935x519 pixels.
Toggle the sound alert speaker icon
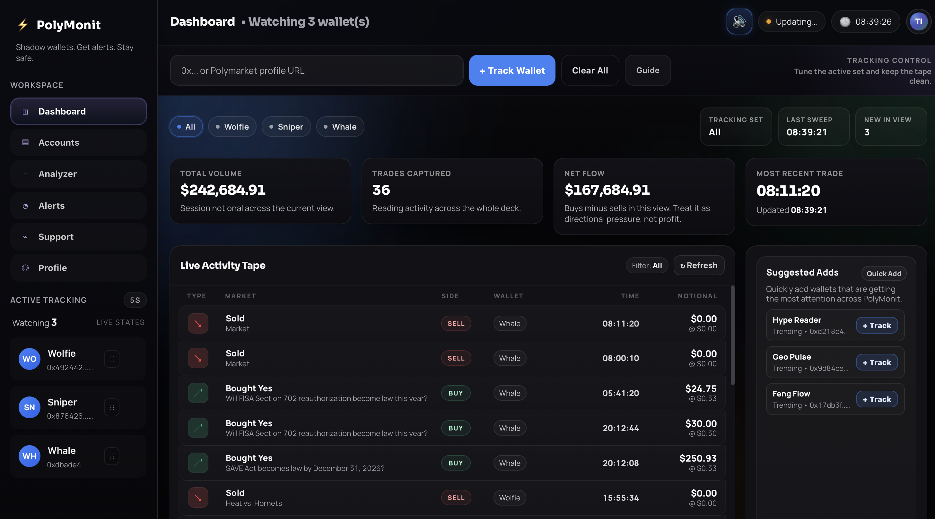click(x=739, y=21)
